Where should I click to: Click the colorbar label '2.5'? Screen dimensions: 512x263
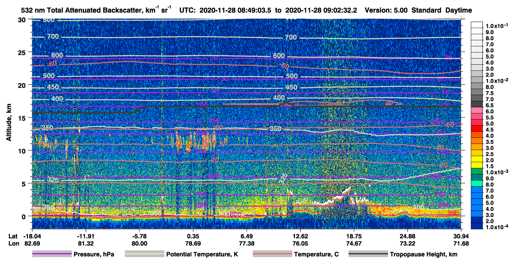490,154
